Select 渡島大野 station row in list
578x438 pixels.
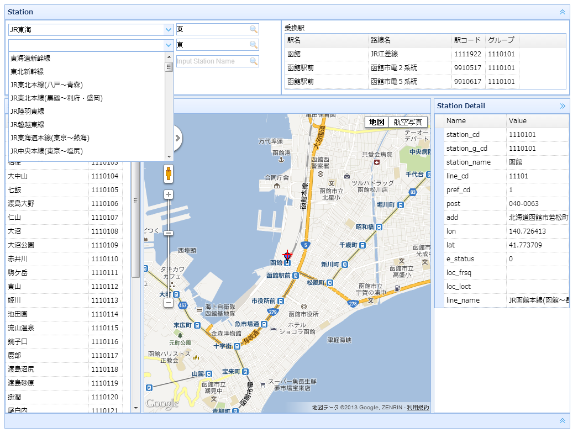21,204
